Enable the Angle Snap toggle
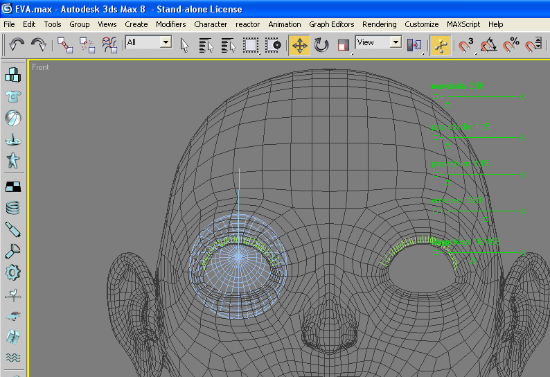Image resolution: width=550 pixels, height=377 pixels. tap(488, 45)
